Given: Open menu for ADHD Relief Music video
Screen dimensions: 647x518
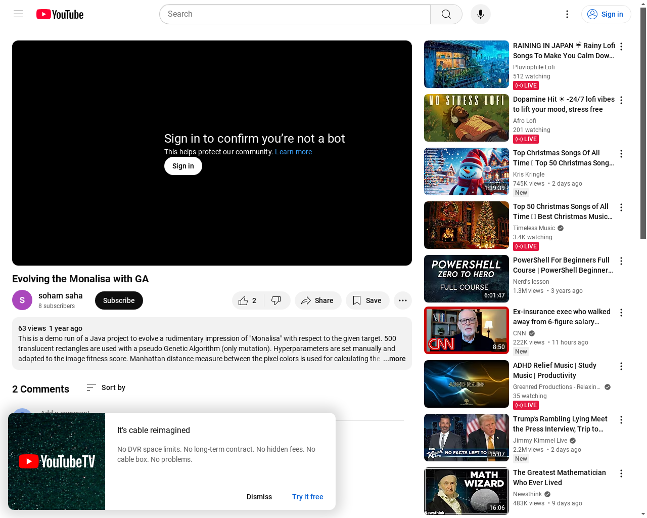Looking at the screenshot, I should pos(621,366).
